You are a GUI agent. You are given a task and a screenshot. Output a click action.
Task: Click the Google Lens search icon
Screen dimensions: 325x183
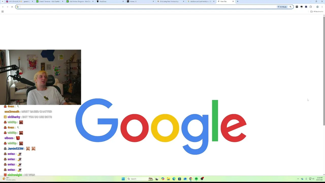tap(291, 7)
